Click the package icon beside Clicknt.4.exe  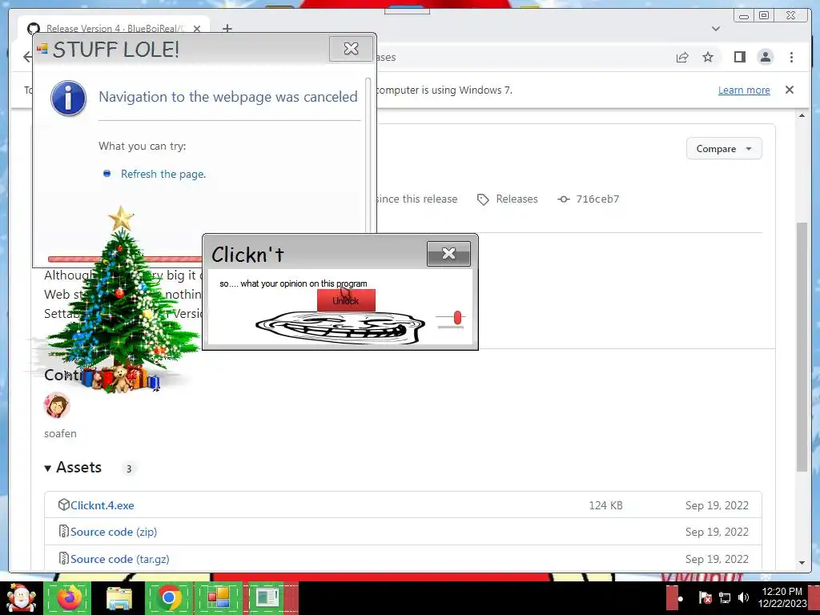[x=64, y=504]
